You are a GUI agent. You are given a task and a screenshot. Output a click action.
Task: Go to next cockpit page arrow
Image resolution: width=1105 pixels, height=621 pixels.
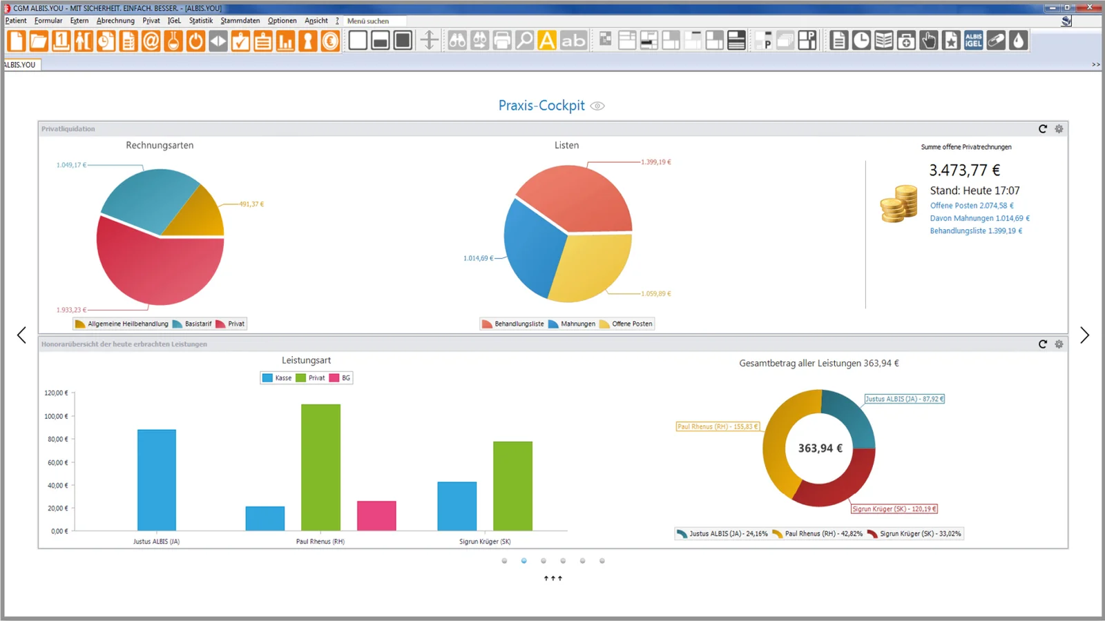click(1084, 335)
